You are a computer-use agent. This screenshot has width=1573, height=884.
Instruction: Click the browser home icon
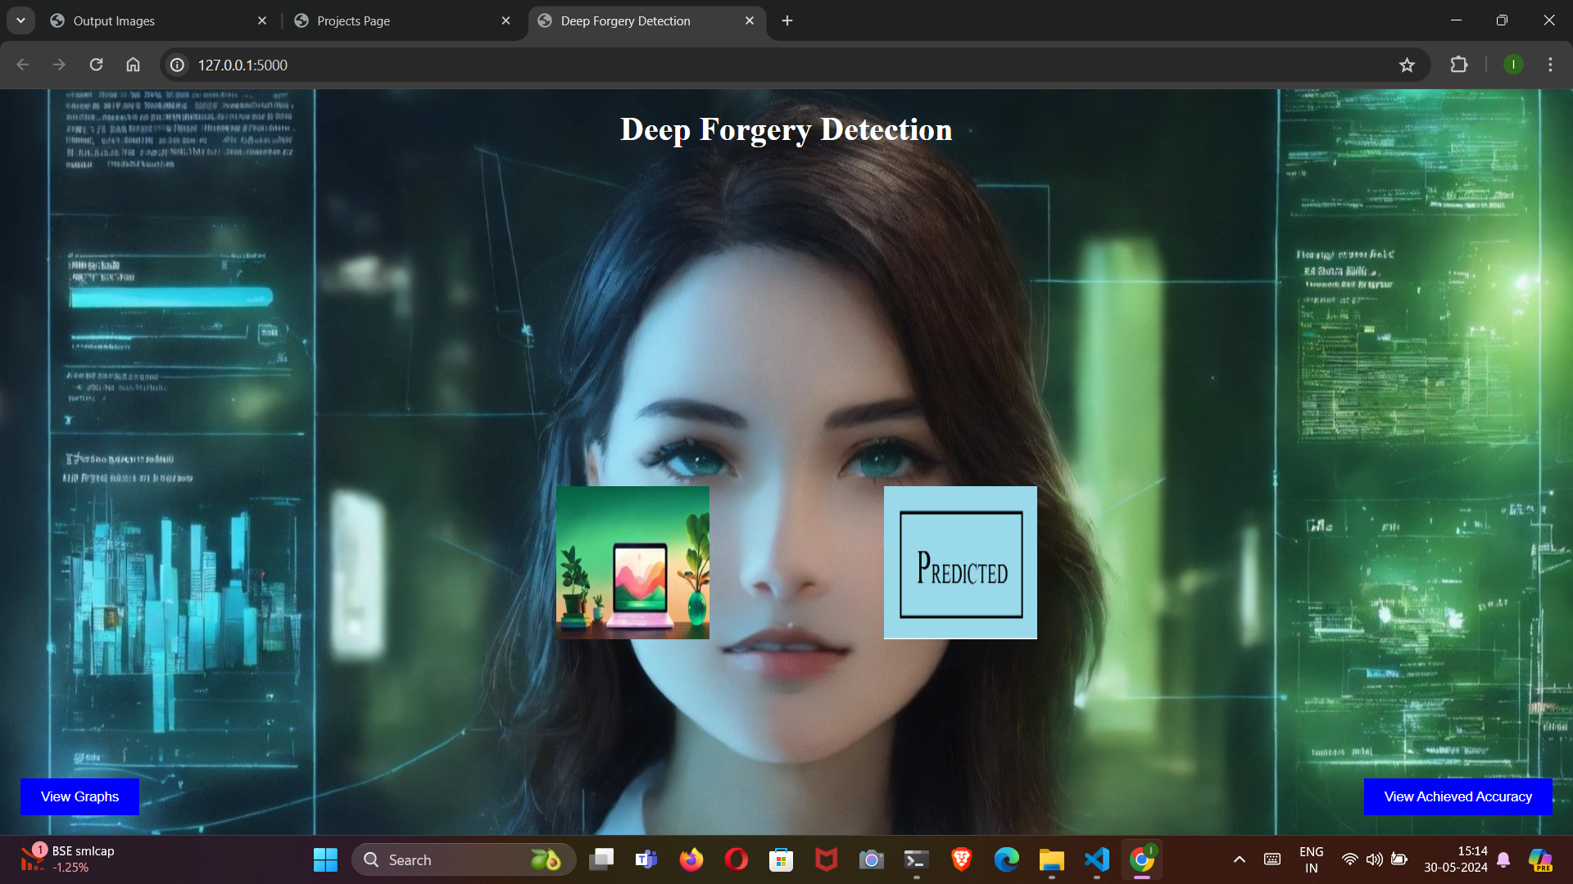[133, 65]
